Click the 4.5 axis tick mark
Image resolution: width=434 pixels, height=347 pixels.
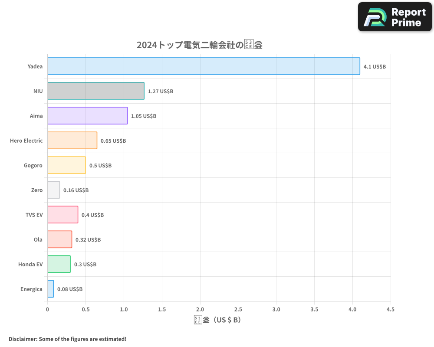(391, 310)
